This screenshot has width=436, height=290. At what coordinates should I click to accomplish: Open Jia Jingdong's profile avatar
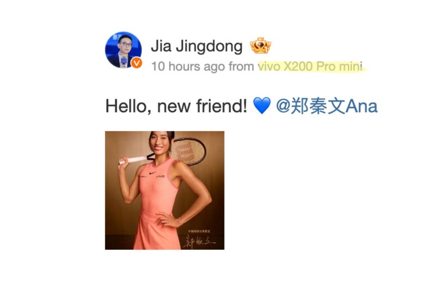123,50
